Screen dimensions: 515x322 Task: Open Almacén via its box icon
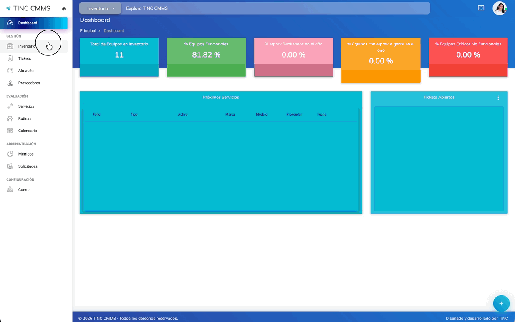(x=10, y=70)
